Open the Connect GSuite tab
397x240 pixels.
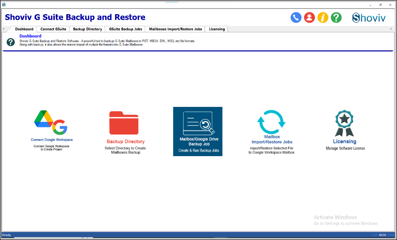click(x=53, y=29)
